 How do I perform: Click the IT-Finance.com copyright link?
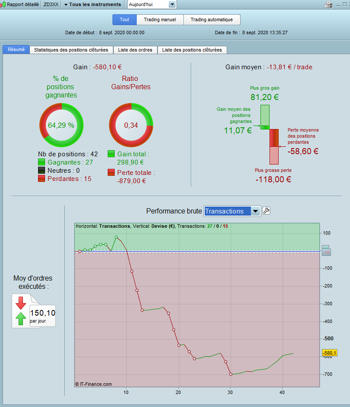point(93,384)
